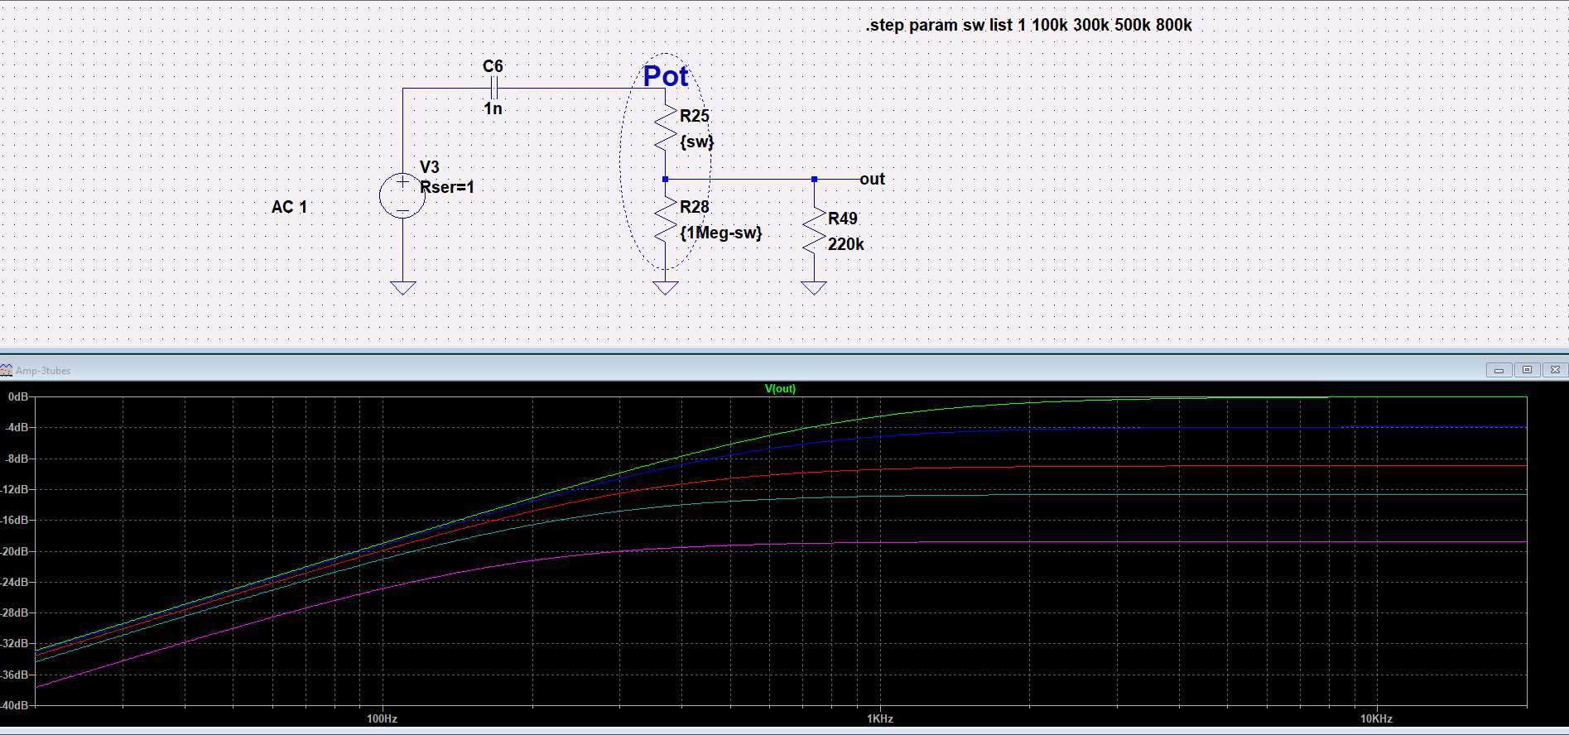Click the blue Pot text label
The height and width of the screenshot is (735, 1569).
(666, 76)
